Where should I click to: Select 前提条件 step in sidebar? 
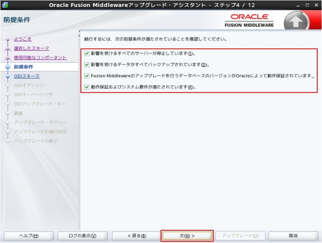coord(23,67)
